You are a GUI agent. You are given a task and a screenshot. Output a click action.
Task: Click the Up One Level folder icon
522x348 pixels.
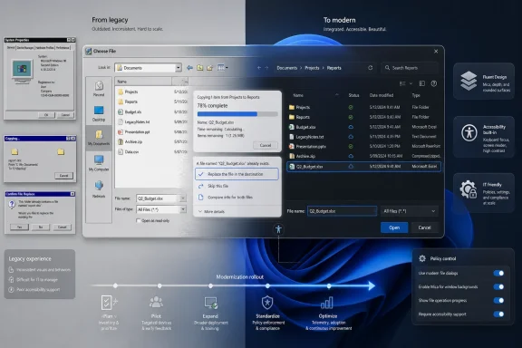199,68
